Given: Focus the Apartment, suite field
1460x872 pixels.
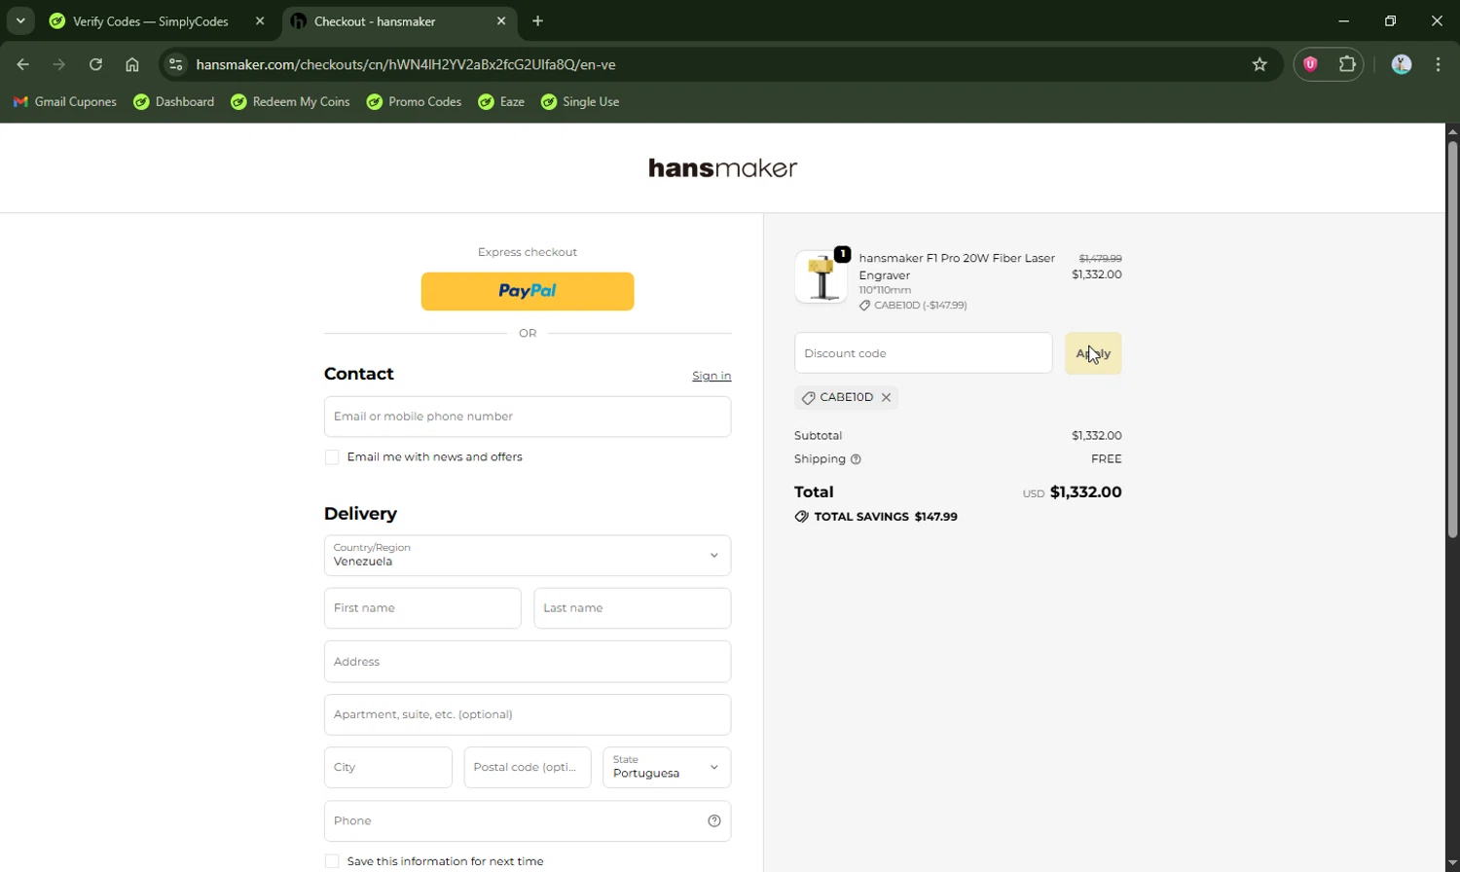Looking at the screenshot, I should coord(528,714).
